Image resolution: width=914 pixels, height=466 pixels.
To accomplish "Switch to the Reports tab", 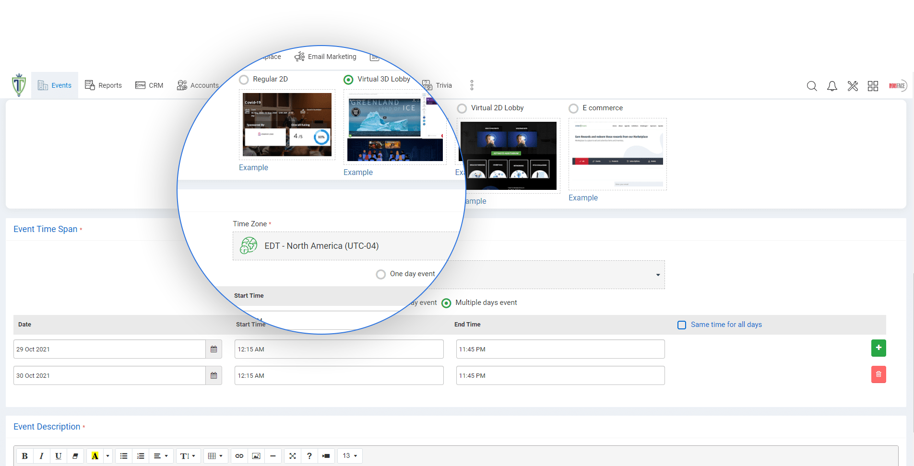I will pos(104,85).
